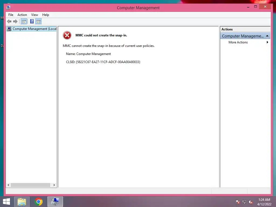This screenshot has height=207, width=276.
Task: Toggle Show/Hide Action Pane icon
Action: pos(39,22)
